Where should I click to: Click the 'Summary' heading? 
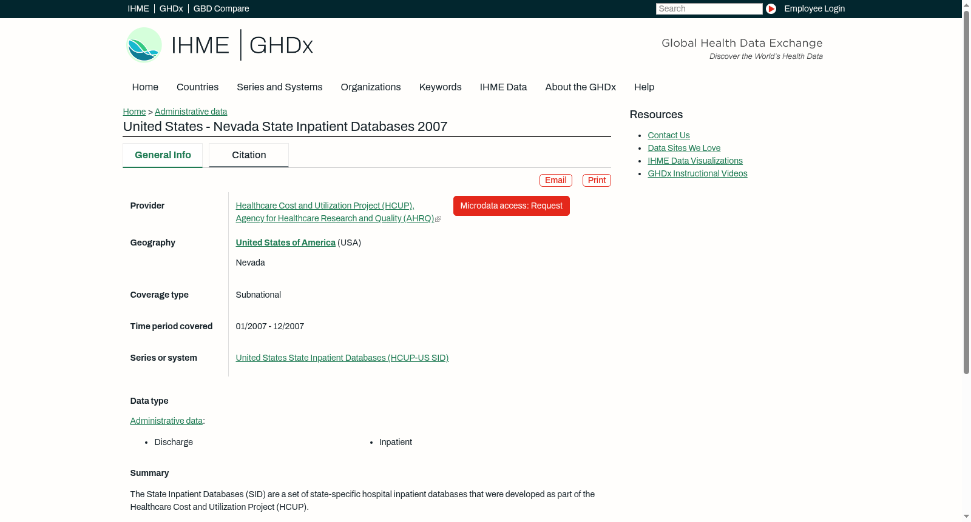150,473
